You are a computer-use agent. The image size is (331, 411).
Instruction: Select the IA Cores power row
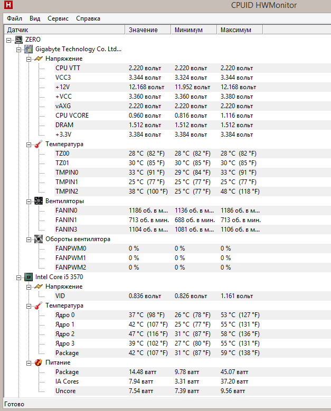[67, 381]
